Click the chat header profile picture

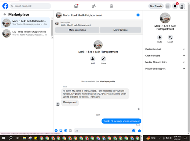click(59, 15)
